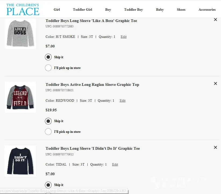221x194 pixels.
Task: Select Ship it for 'I Didn't Do It' tee
Action: (x=48, y=185)
